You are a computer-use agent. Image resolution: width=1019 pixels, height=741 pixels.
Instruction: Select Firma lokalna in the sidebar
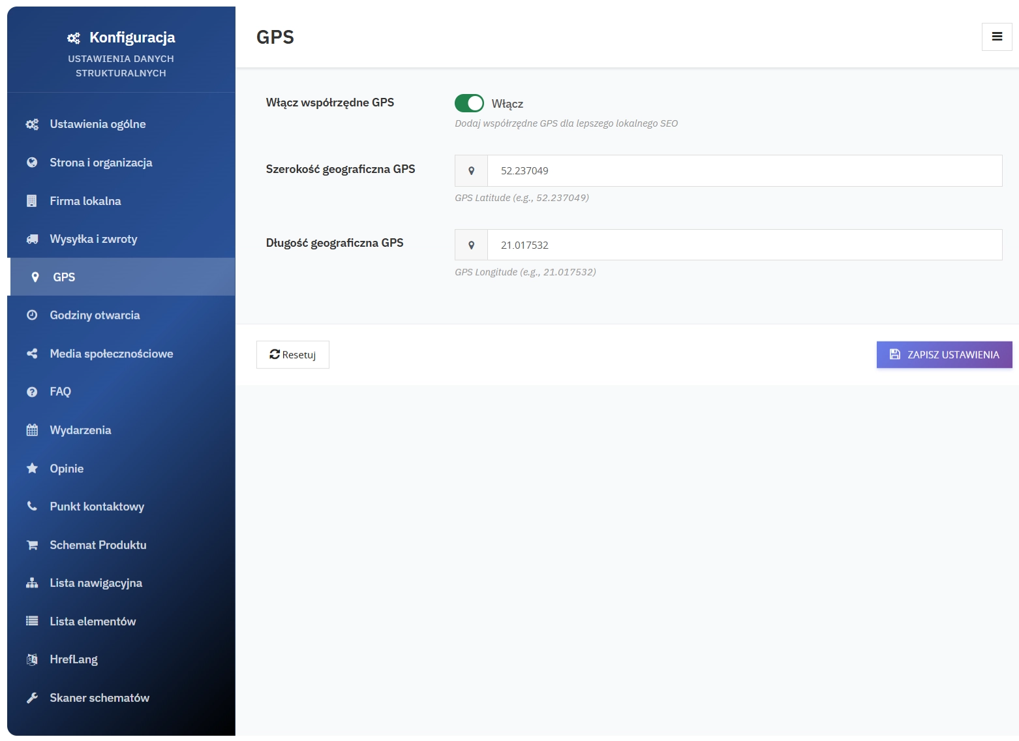coord(85,200)
